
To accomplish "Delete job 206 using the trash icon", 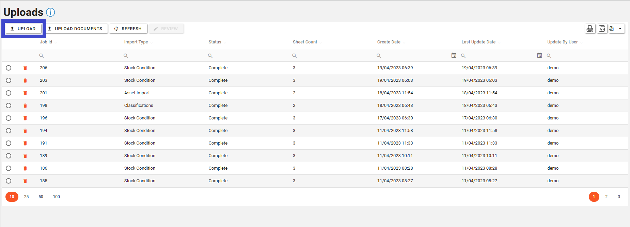I will tap(25, 68).
